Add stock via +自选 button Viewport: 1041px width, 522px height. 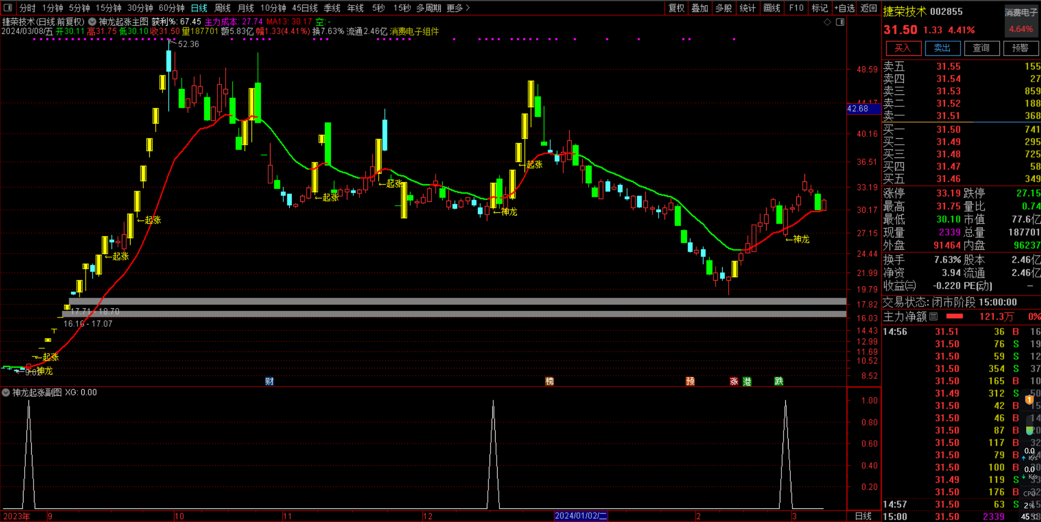point(845,8)
